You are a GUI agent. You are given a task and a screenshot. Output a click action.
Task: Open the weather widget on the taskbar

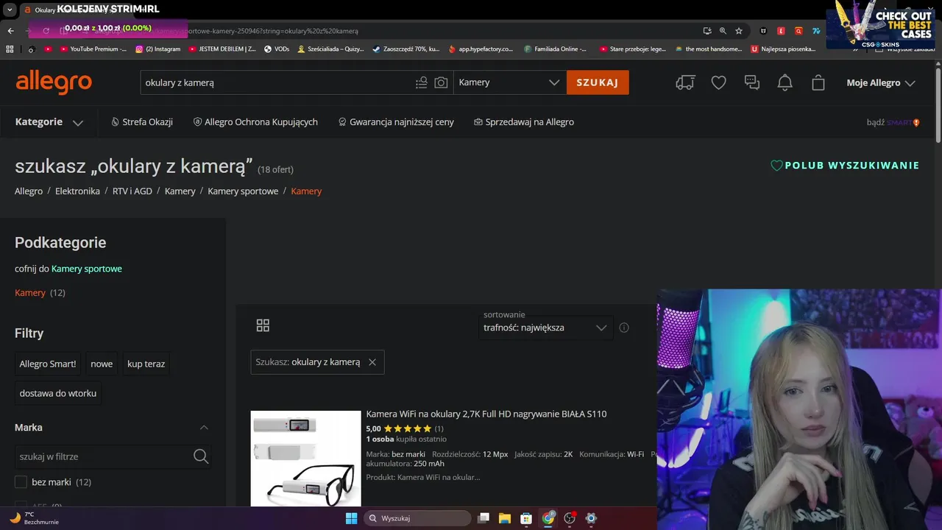[33, 518]
